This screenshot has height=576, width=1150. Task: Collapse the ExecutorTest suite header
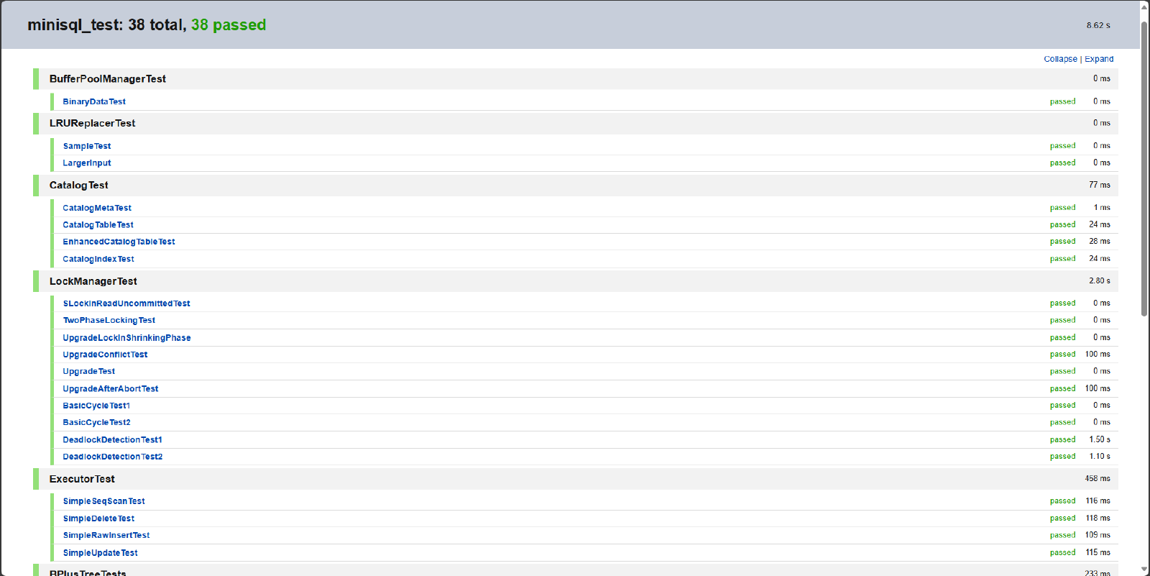(x=82, y=479)
